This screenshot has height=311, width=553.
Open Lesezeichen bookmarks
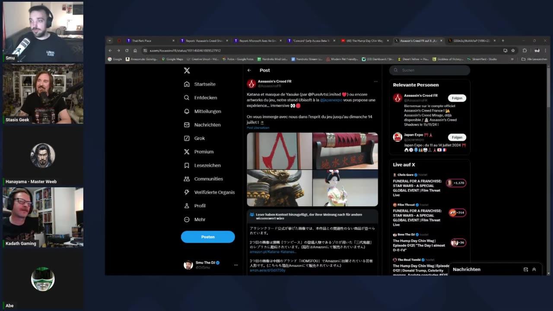click(202, 165)
